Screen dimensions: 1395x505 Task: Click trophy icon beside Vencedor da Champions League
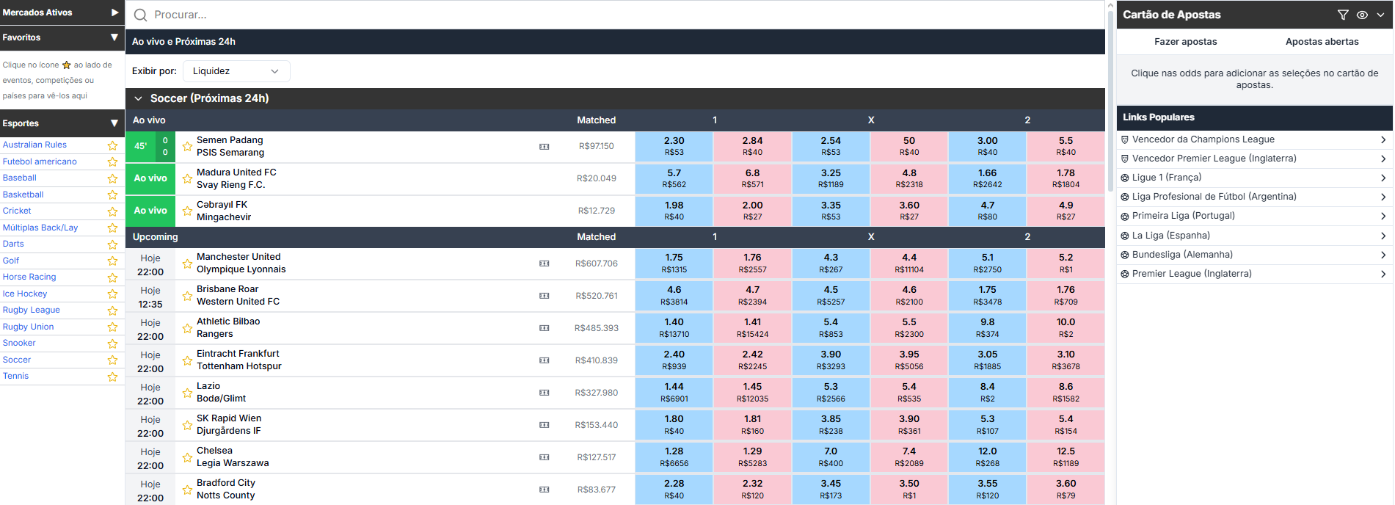click(x=1125, y=139)
